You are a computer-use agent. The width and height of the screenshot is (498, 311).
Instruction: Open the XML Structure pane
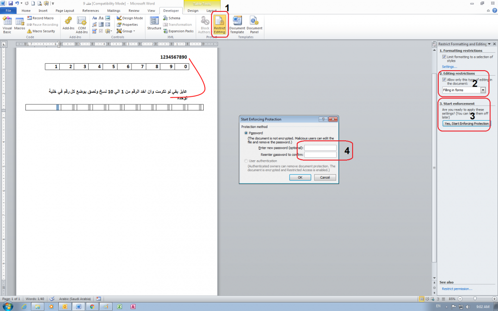click(x=154, y=23)
